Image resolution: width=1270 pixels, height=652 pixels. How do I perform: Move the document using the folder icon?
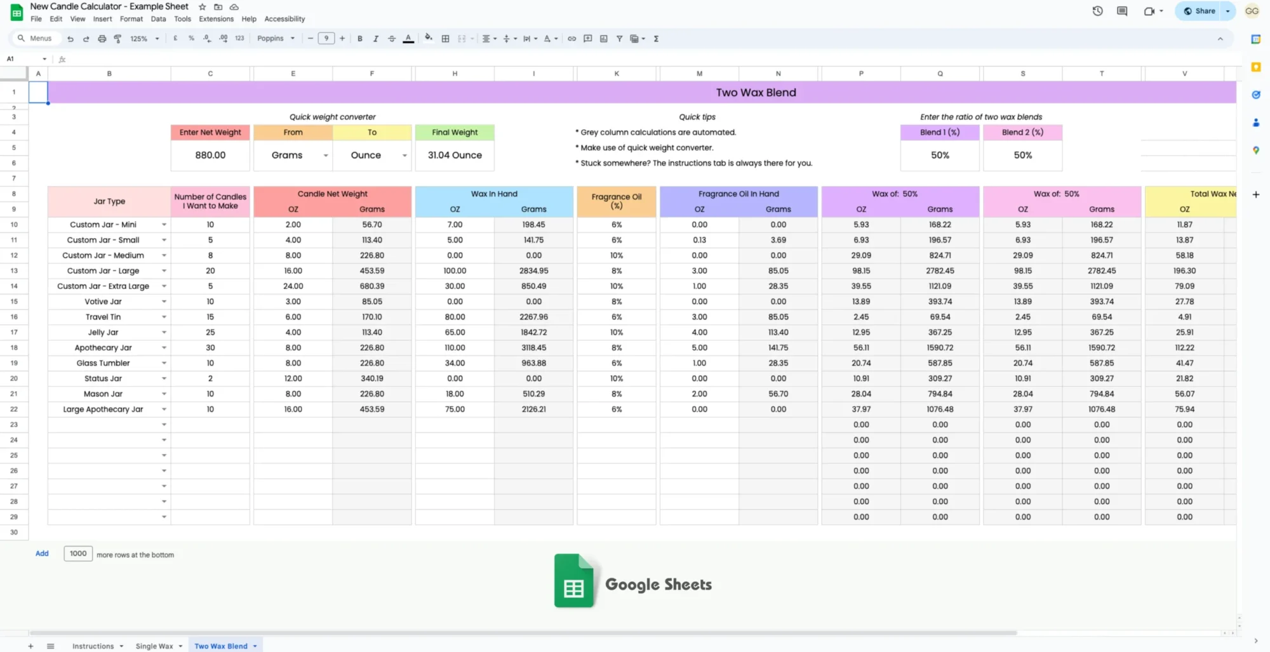pos(218,7)
